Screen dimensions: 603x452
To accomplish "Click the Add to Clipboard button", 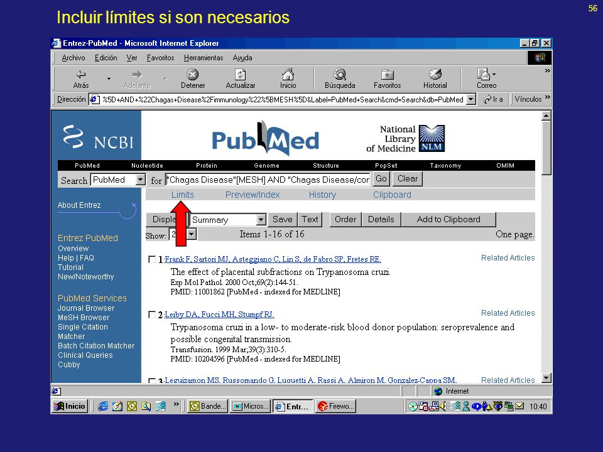I will click(x=448, y=220).
